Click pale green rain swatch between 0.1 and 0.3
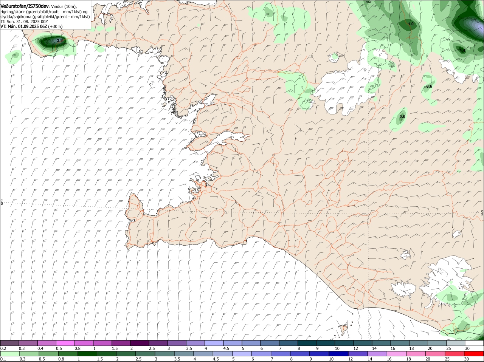The image size is (484, 362). tap(11, 354)
